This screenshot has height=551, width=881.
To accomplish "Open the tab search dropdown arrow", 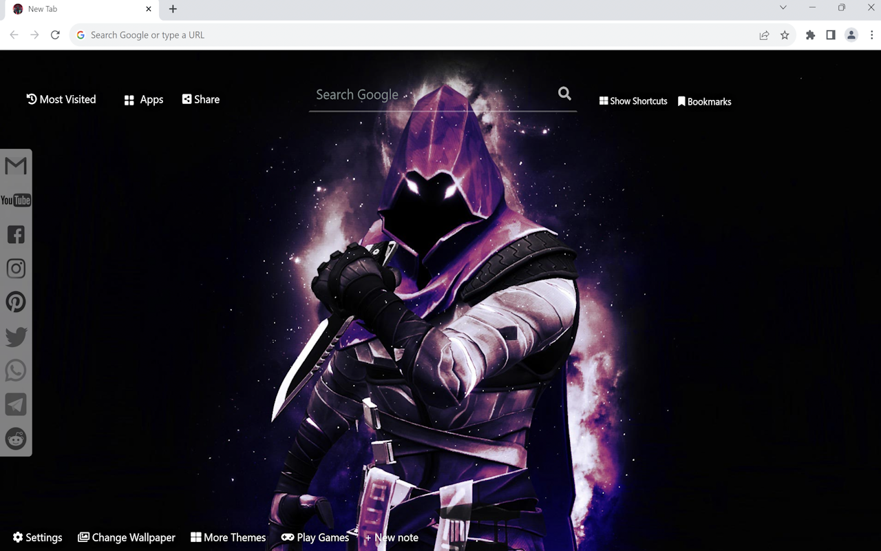I will click(x=783, y=8).
